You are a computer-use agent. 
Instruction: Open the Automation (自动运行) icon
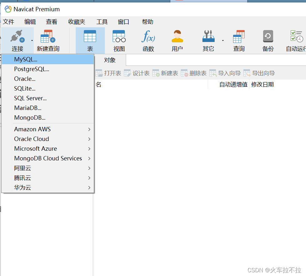297,36
